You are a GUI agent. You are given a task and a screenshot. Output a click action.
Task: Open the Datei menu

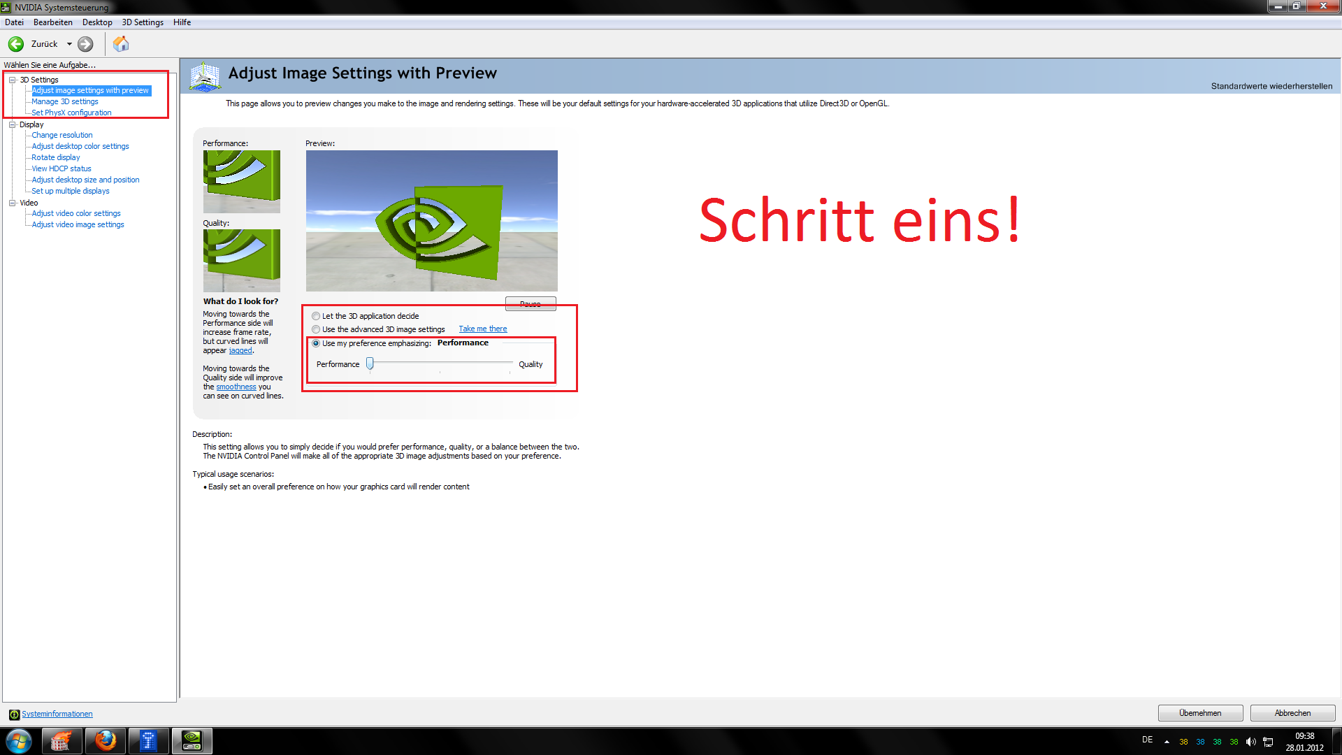click(14, 22)
